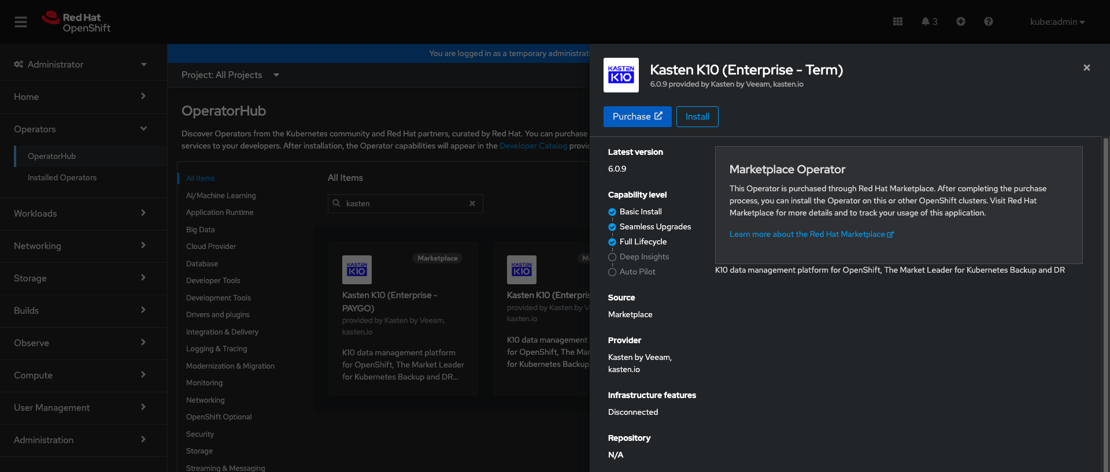Open Installed Operators in the sidebar
Viewport: 1110px width, 472px height.
tap(91, 177)
